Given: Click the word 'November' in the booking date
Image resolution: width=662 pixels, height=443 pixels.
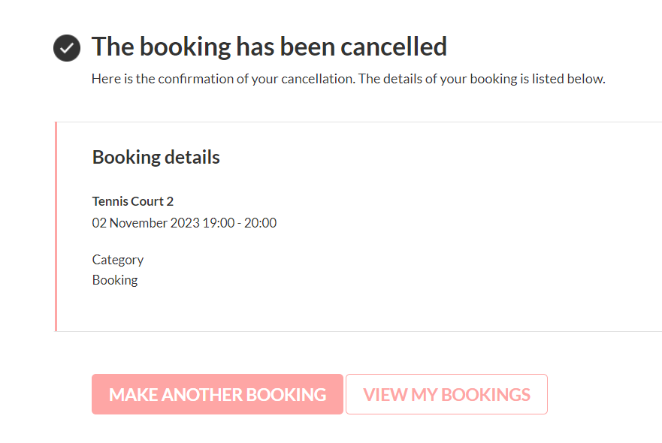Looking at the screenshot, I should 138,222.
